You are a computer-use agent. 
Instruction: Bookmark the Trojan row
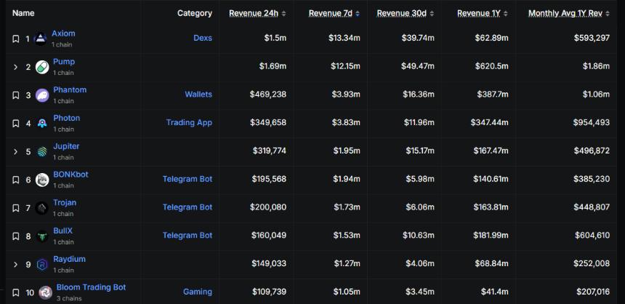(x=15, y=208)
